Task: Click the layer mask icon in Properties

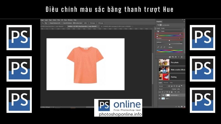Action: 161,25
